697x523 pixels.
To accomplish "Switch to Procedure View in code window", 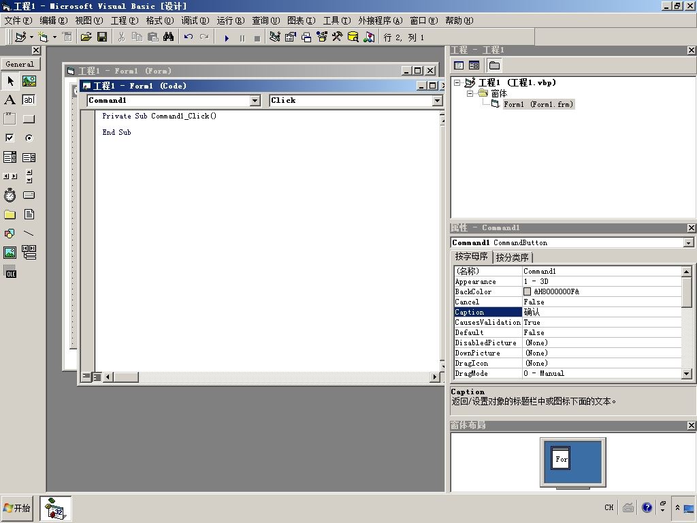I will 86,377.
